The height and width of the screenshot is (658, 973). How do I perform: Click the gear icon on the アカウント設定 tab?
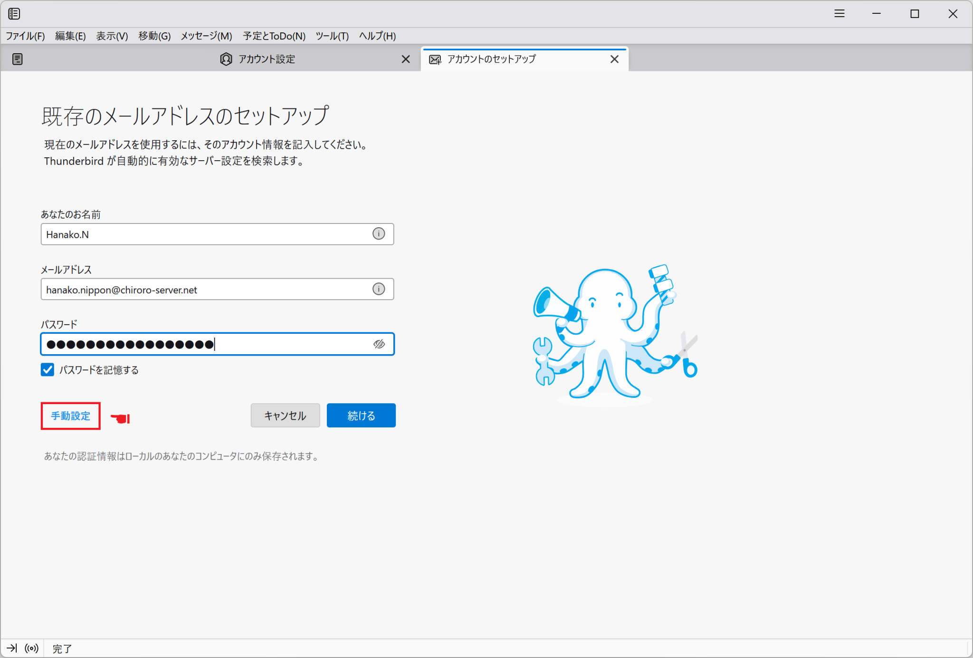(x=226, y=59)
